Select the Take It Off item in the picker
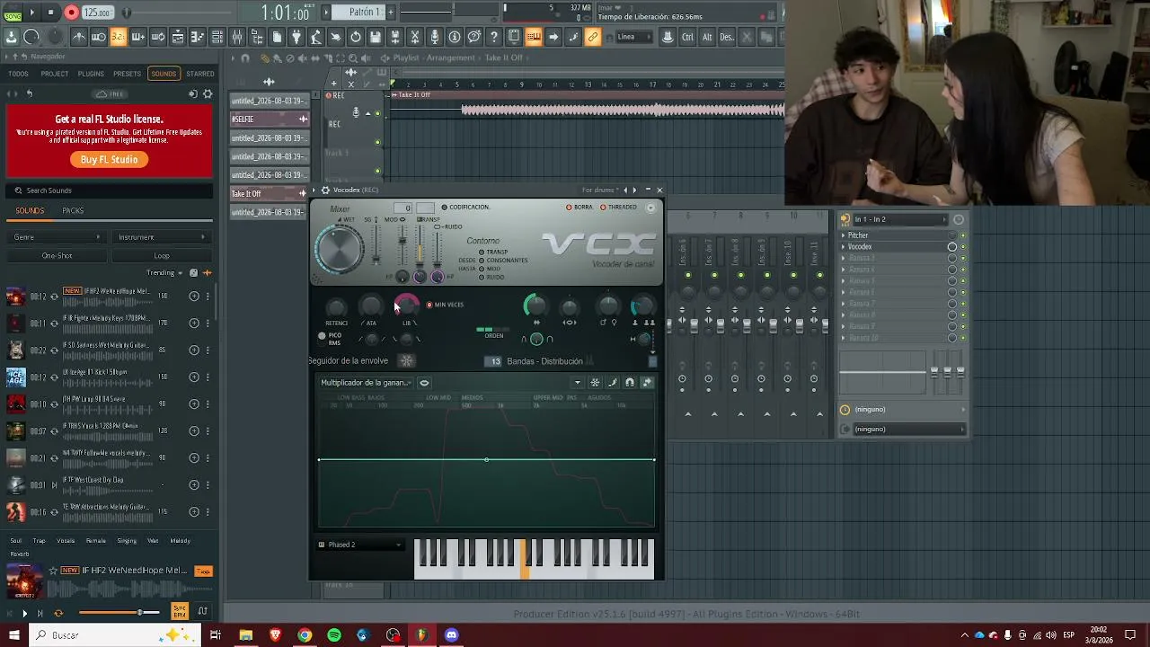The height and width of the screenshot is (647, 1150). (270, 194)
